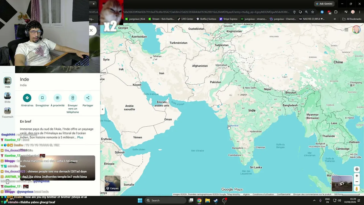Open LIVE Center bookmark
Screen dimensions: 364x205
coord(185,19)
